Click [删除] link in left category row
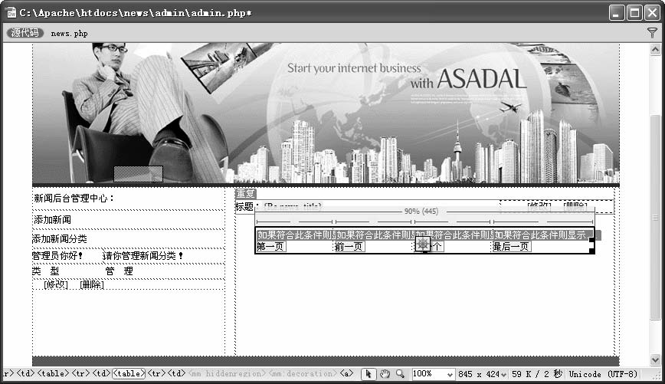The height and width of the screenshot is (384, 665). (x=92, y=284)
